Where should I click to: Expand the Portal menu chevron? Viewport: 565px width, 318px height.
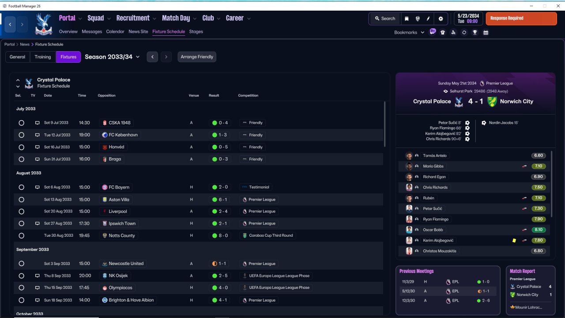(x=80, y=19)
